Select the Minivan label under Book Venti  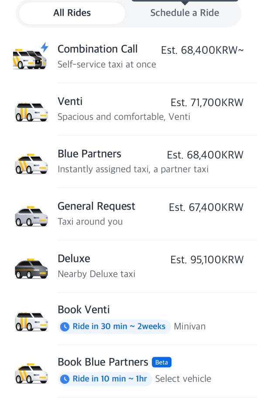(189, 326)
